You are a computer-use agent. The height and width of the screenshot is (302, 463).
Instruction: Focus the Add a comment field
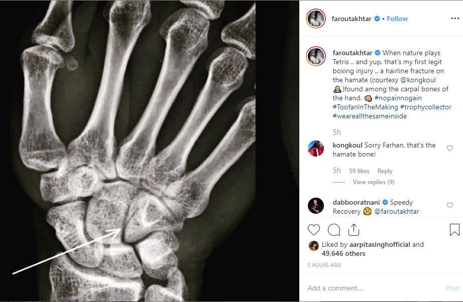375,288
